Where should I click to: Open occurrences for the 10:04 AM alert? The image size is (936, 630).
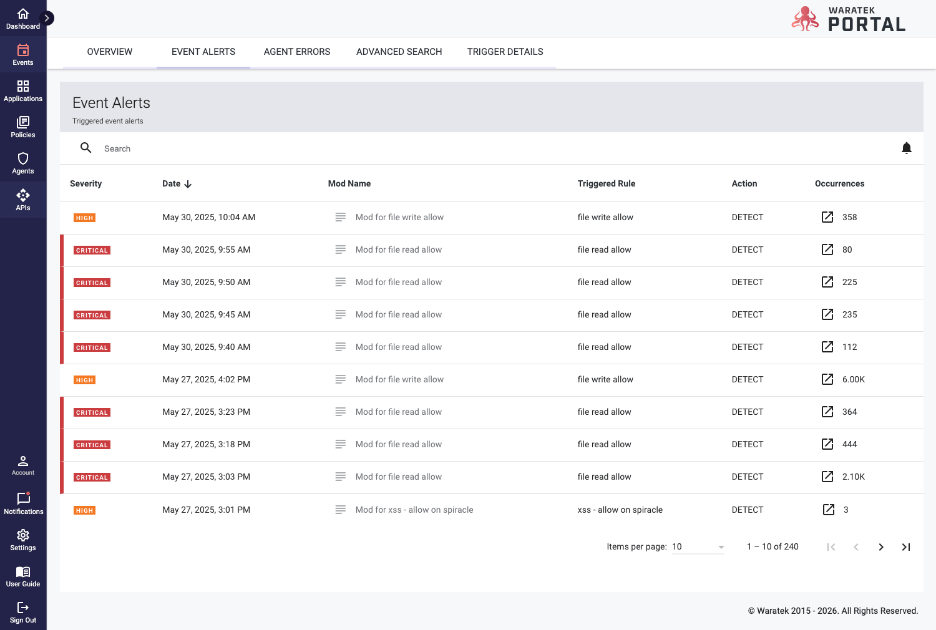[827, 217]
